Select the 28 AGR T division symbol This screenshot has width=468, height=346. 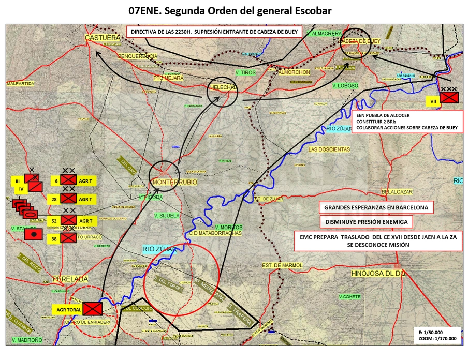[x=68, y=198]
